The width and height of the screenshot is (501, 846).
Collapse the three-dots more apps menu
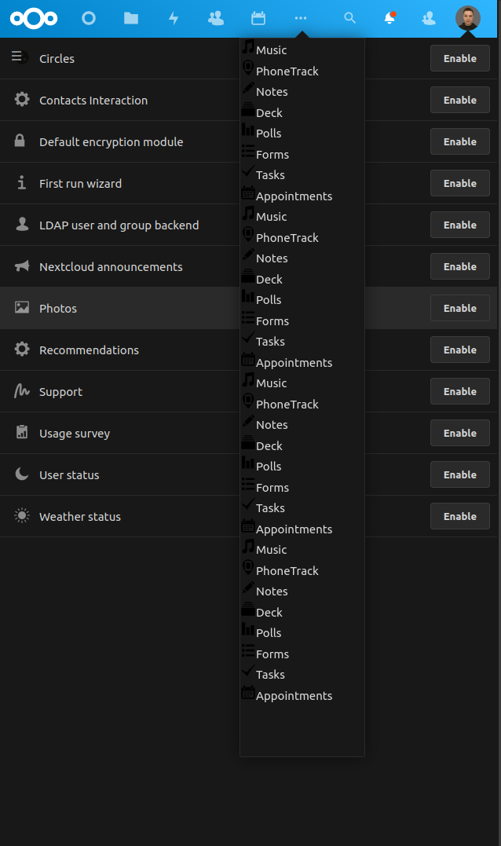pos(301,17)
